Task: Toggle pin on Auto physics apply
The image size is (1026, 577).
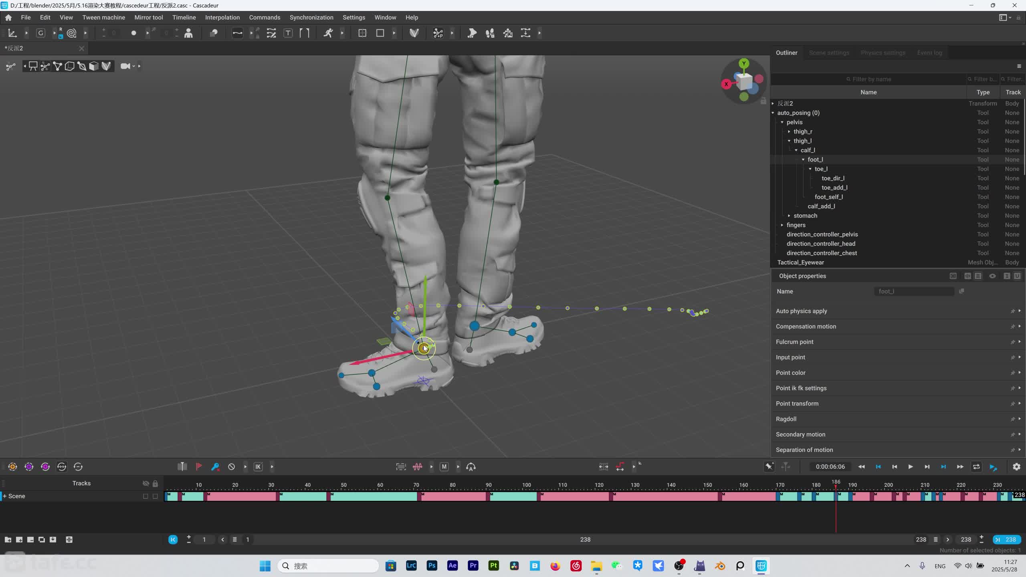Action: pyautogui.click(x=1012, y=311)
